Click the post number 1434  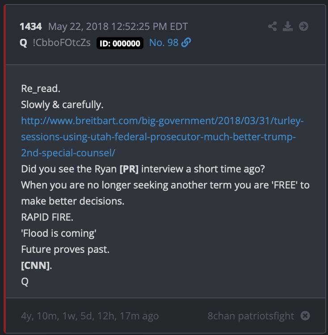point(31,26)
